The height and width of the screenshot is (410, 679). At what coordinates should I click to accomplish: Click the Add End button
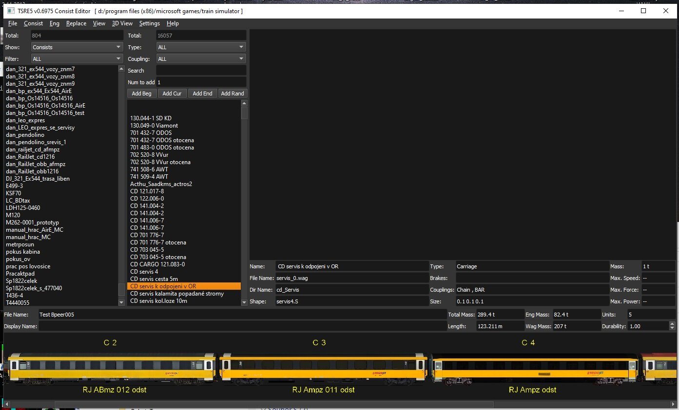(202, 93)
